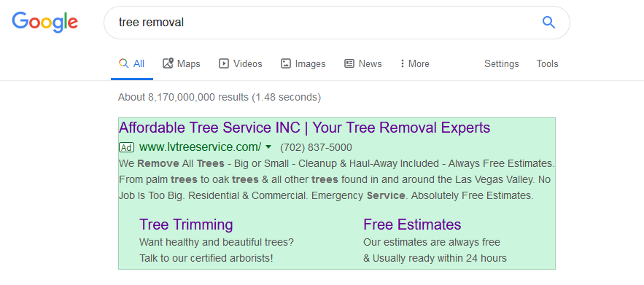Click the Videos play icon
Screen dimensions: 644x285
point(223,63)
